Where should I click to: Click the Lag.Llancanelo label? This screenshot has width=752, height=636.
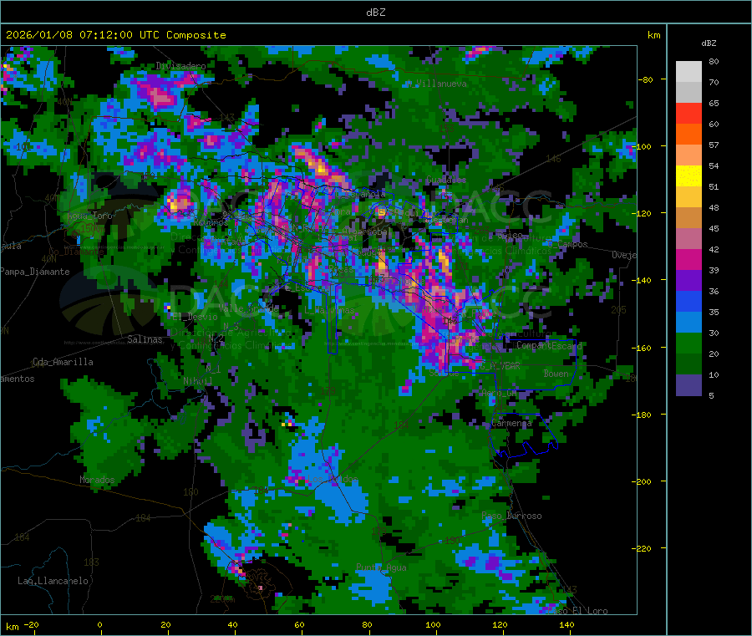coord(53,581)
